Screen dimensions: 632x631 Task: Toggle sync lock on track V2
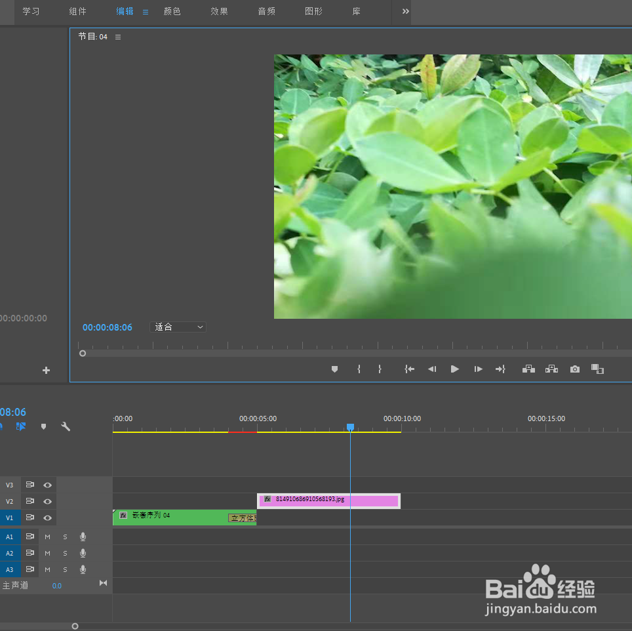tap(30, 500)
